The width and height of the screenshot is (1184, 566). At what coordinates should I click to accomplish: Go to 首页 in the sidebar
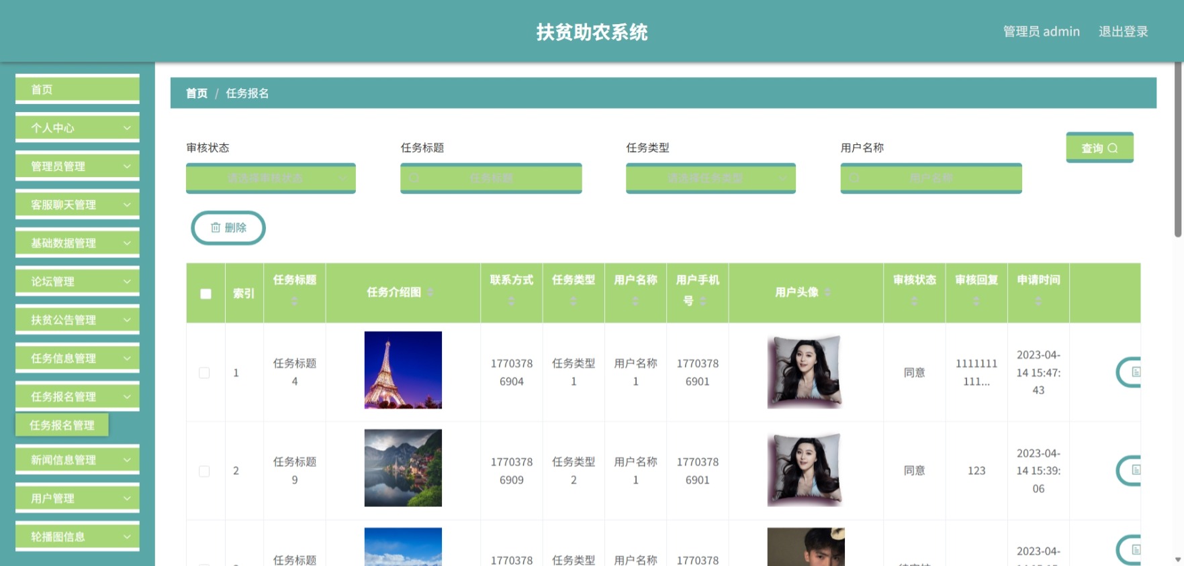77,89
